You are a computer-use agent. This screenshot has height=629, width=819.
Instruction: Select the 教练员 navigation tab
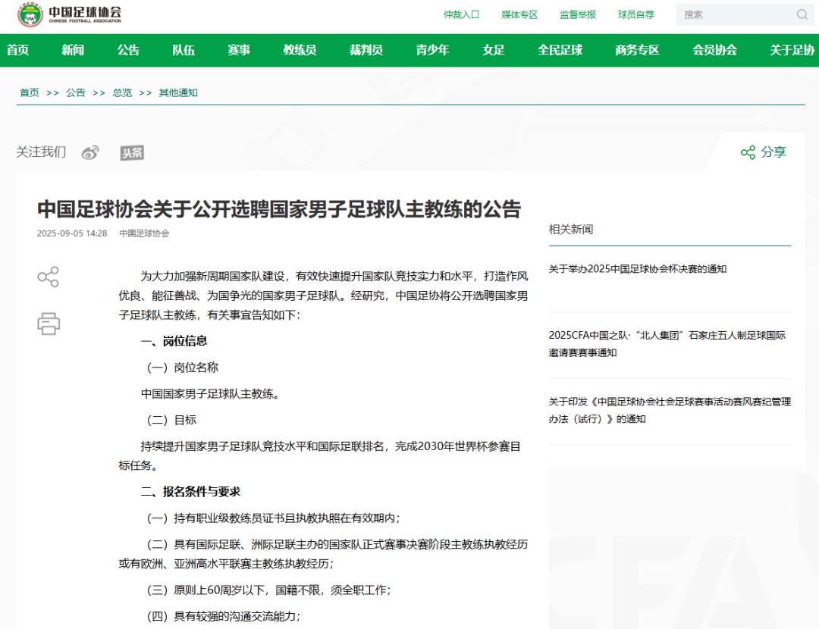(x=300, y=50)
